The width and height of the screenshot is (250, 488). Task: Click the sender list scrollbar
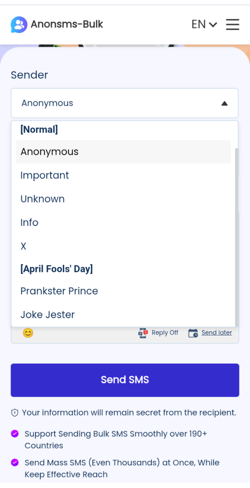[236, 236]
